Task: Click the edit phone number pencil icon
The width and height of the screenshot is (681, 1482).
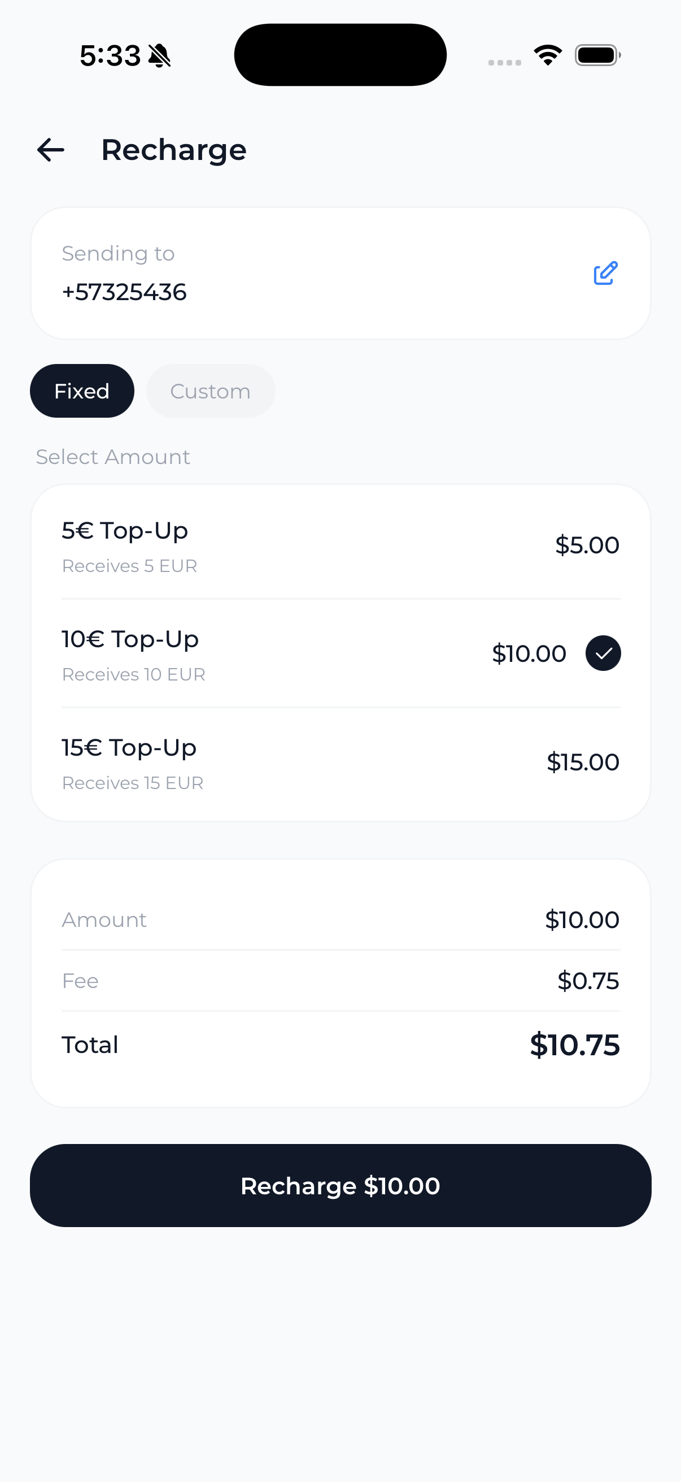Action: (x=605, y=273)
